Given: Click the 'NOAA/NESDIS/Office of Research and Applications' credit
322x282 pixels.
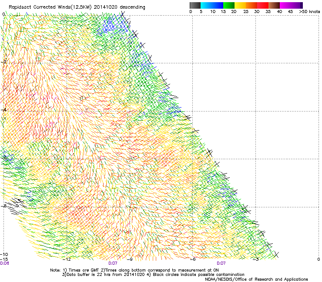Looking at the screenshot, I should tap(256, 279).
